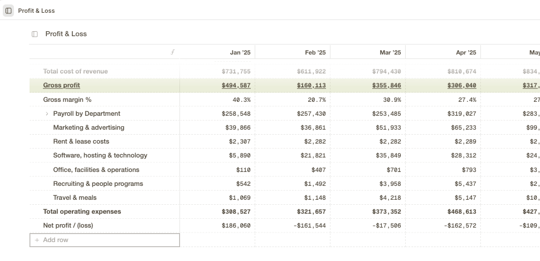Click Recruiting cell $542

(244, 184)
